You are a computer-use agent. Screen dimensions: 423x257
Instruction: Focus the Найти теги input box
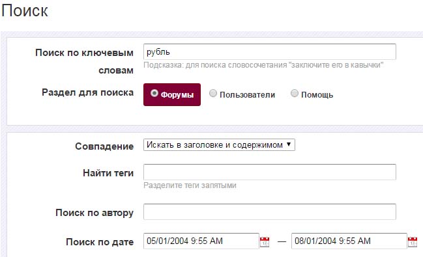click(x=270, y=172)
